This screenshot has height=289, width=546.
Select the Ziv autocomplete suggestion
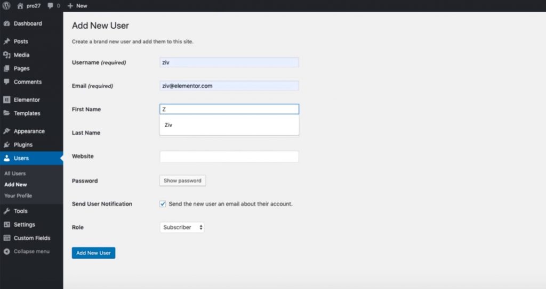click(x=168, y=125)
